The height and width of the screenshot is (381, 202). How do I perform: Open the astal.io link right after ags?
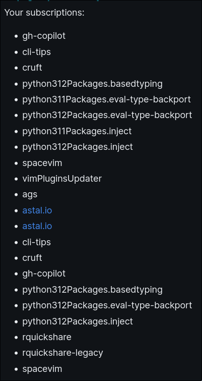[x=37, y=210]
